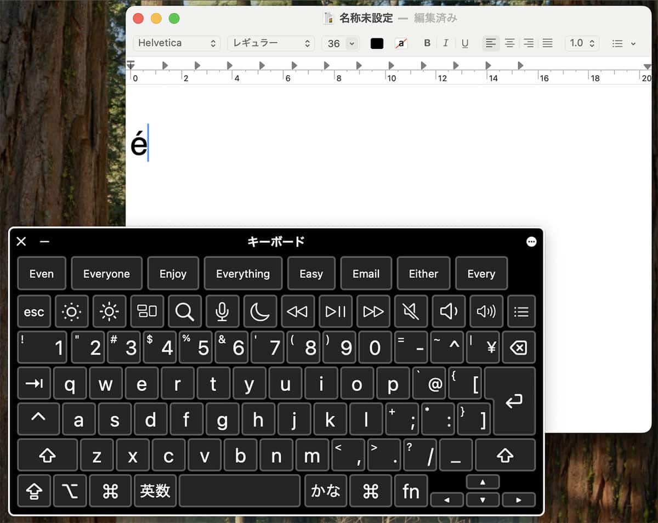658x523 pixels.
Task: Select the center text alignment option
Action: click(510, 43)
